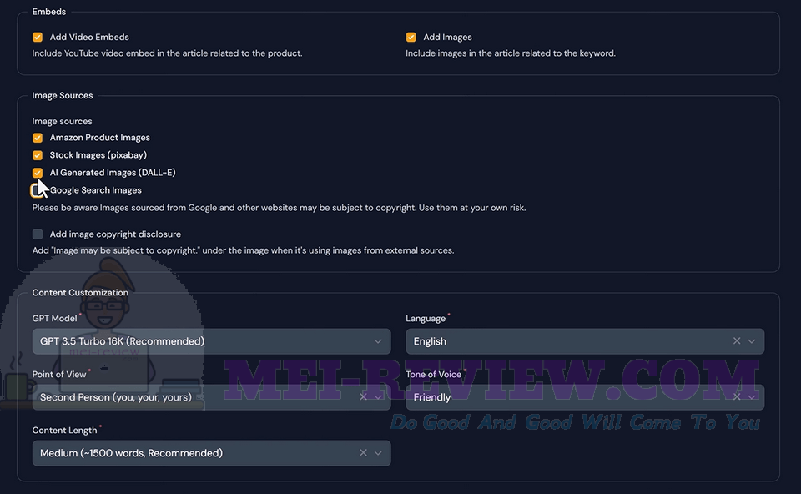Expand Language chevron arrow
This screenshot has height=494, width=801.
point(752,341)
